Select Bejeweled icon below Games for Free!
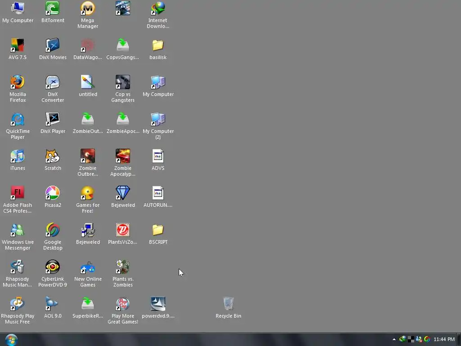Viewport: 461px width, 346px height. (88, 234)
